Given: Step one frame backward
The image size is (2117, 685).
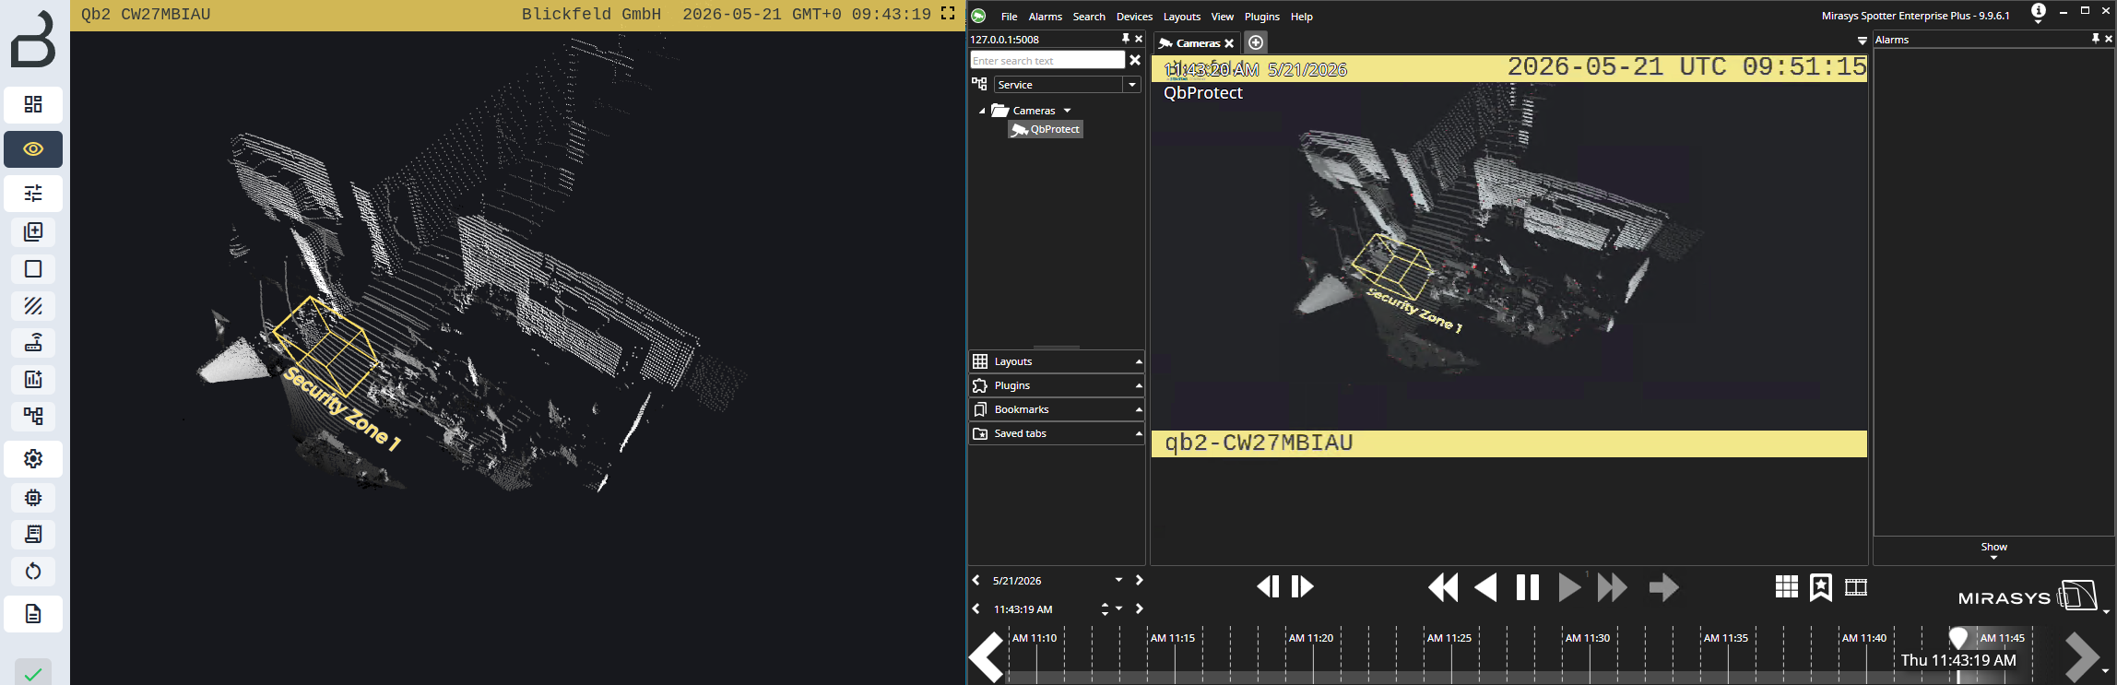Looking at the screenshot, I should [1268, 586].
